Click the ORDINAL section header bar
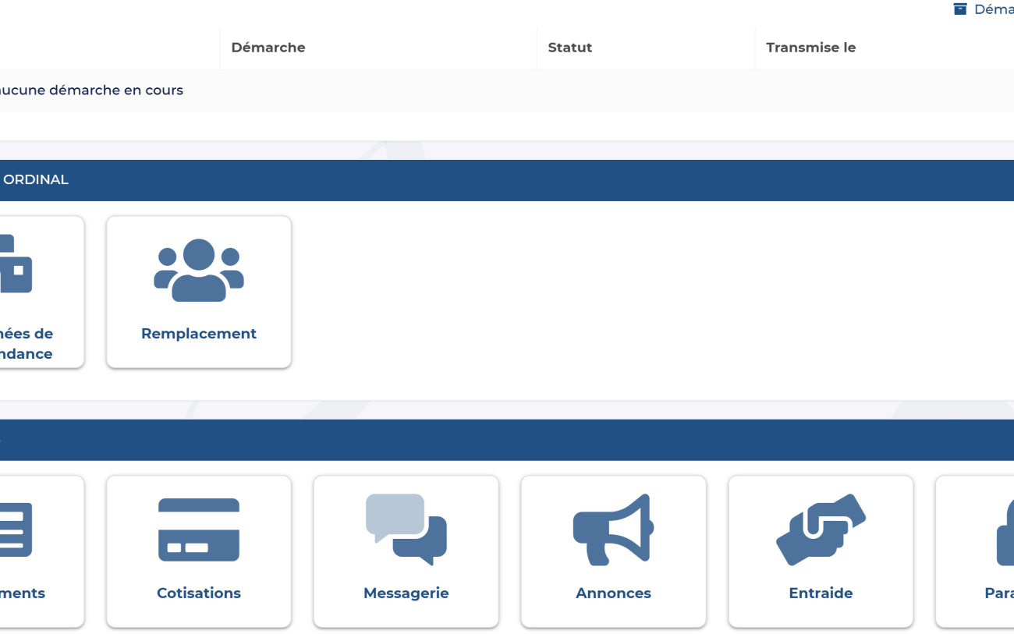 pos(507,180)
